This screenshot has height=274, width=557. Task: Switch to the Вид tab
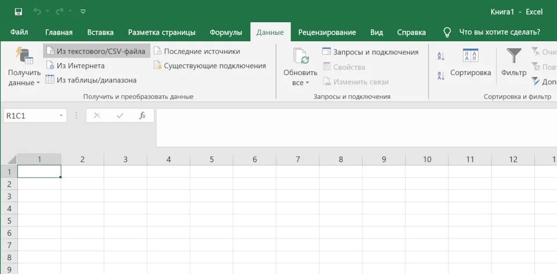tap(377, 33)
